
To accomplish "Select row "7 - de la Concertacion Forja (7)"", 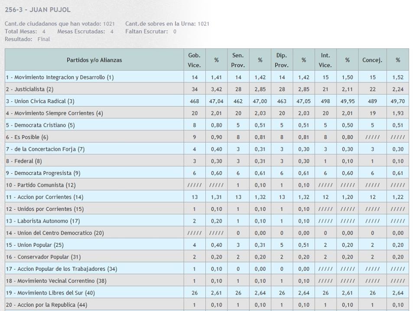I will [207, 149].
